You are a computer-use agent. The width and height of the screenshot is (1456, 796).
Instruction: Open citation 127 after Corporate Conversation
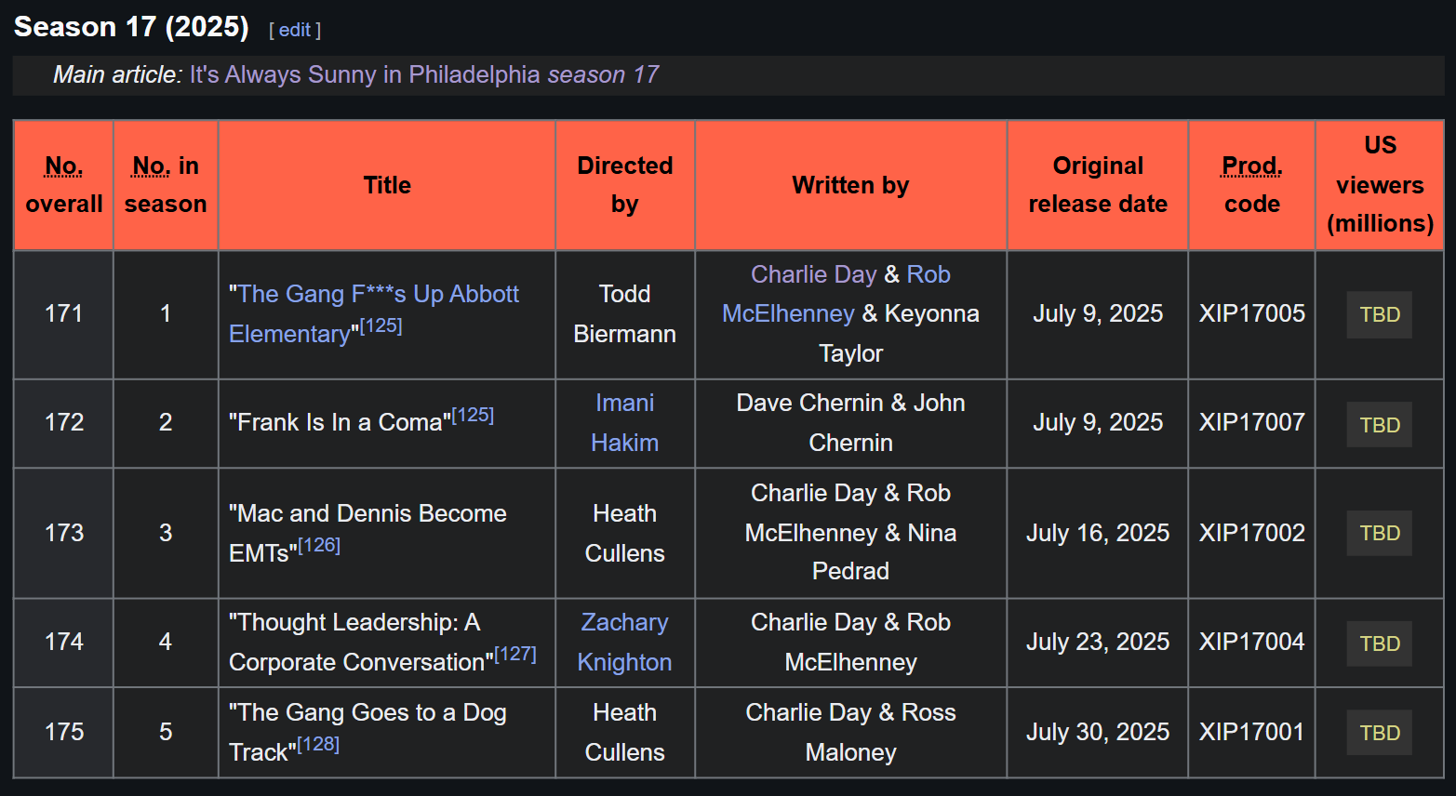515,654
